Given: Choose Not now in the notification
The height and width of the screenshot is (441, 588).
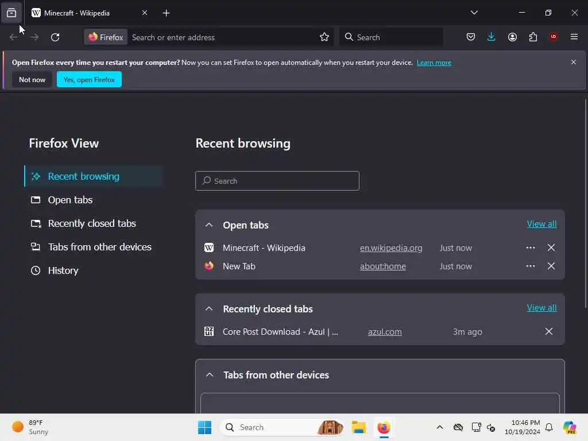Looking at the screenshot, I should coord(32,79).
